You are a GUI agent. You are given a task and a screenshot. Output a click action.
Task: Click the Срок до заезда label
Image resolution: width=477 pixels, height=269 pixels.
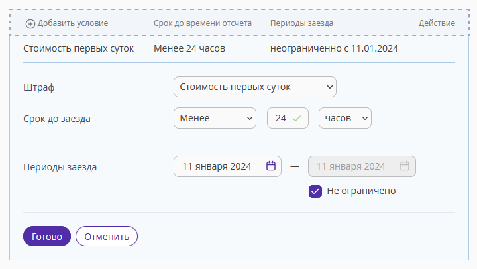pyautogui.click(x=57, y=119)
